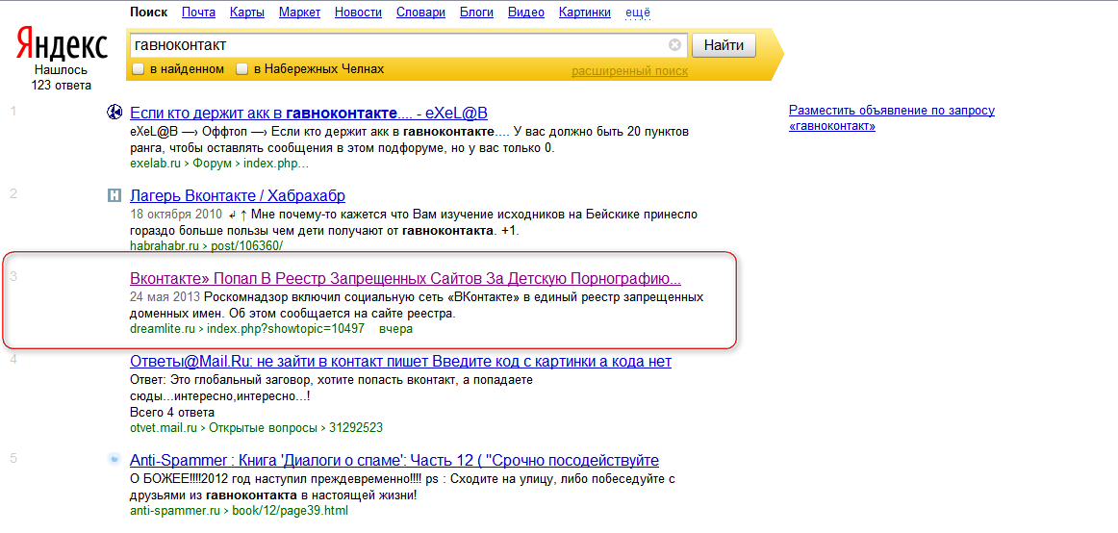Expand the 'ещё' services menu
The image size is (1118, 533).
pyautogui.click(x=638, y=13)
